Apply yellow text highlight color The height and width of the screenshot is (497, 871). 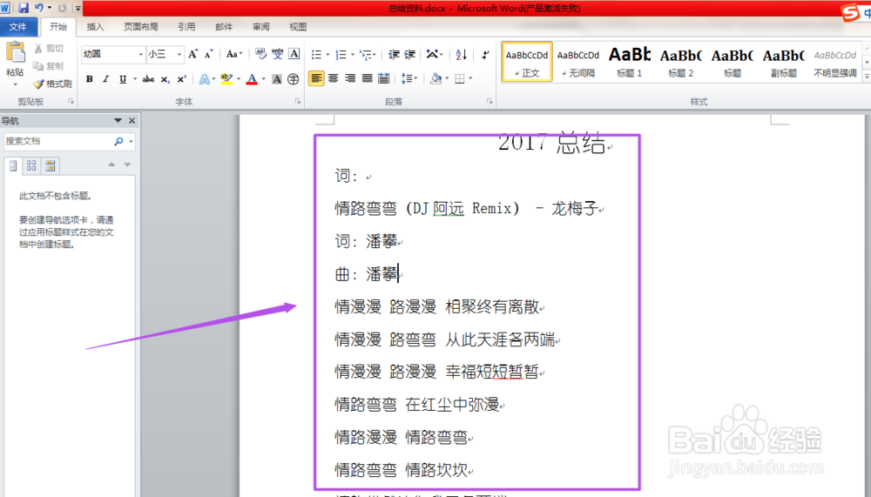coord(226,79)
